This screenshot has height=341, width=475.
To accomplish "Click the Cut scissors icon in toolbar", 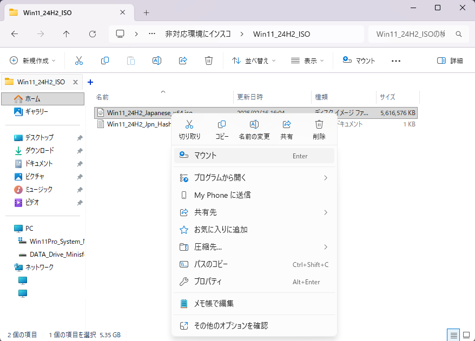I will [79, 61].
